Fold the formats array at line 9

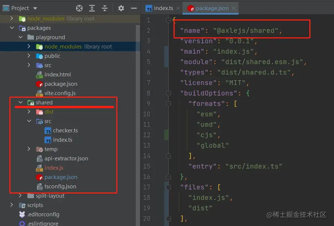point(168,104)
